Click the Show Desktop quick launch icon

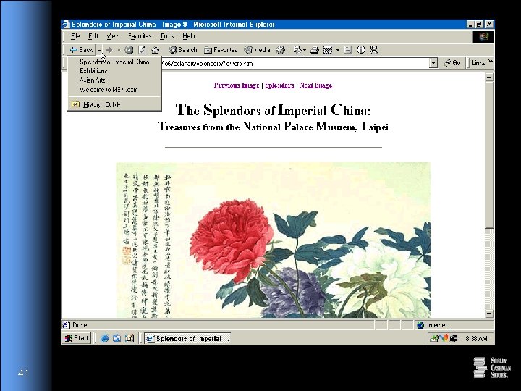(130, 338)
